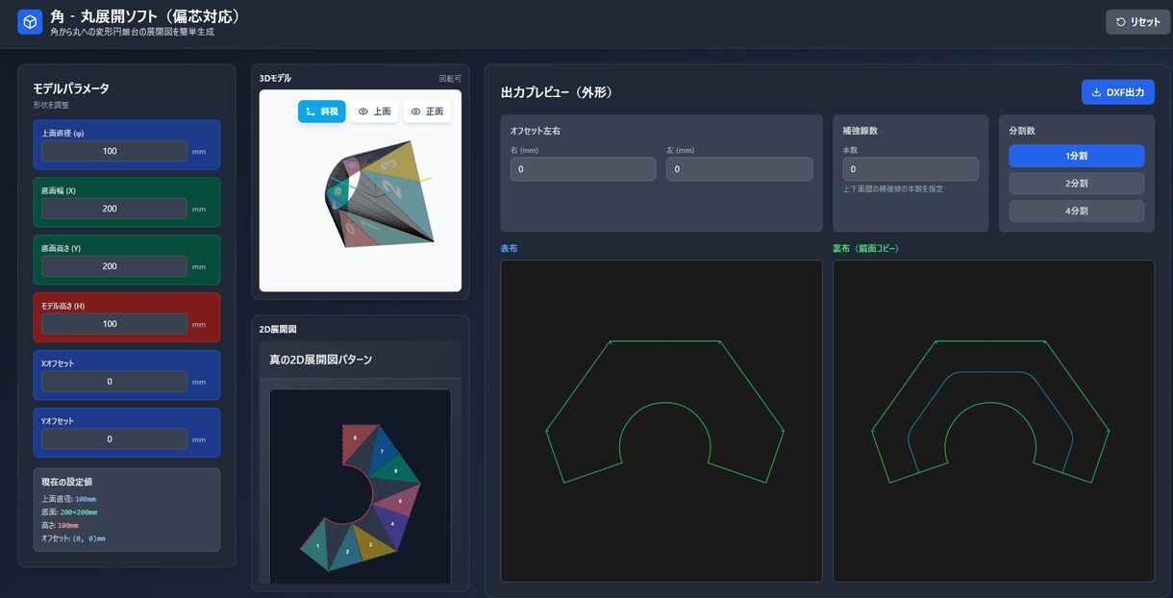This screenshot has height=598, width=1173.
Task: Select 2分割 split option
Action: [1077, 184]
